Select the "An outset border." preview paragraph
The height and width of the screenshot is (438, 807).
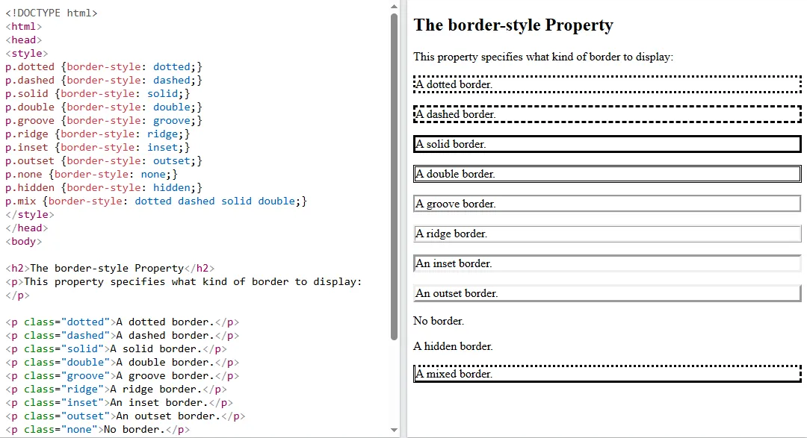click(x=607, y=292)
